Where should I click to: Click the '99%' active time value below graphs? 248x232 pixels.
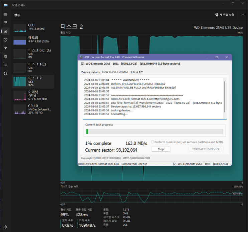(64, 215)
